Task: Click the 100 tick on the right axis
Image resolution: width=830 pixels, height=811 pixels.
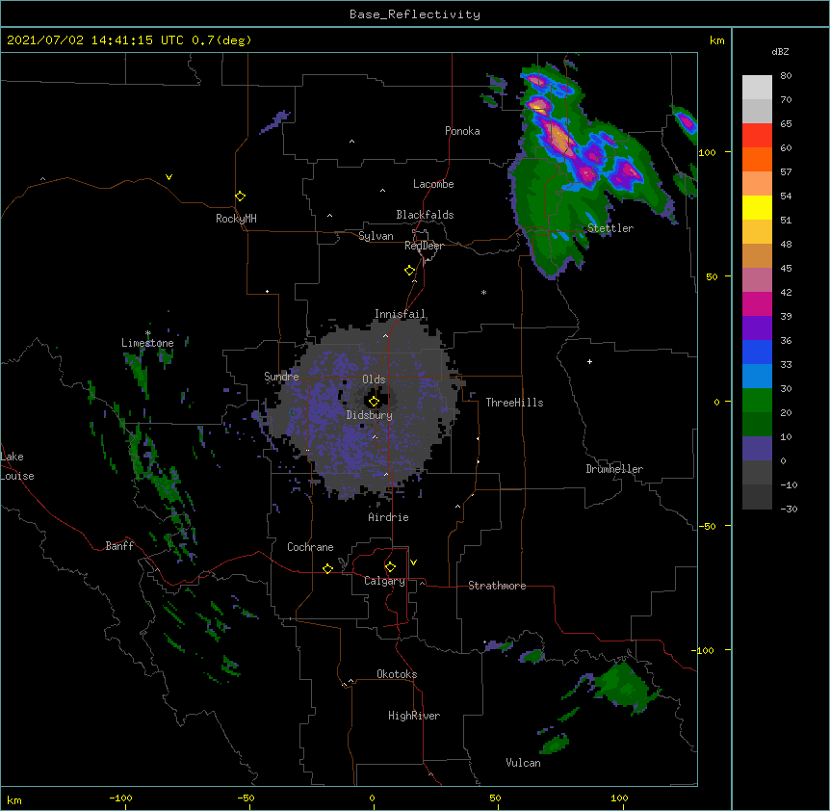Action: tap(707, 152)
